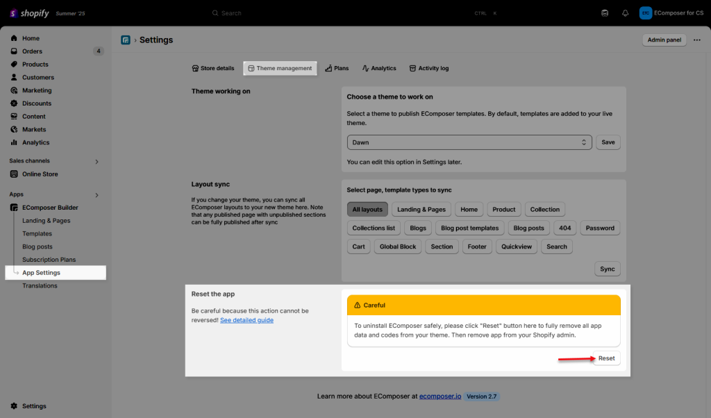Select the Blog post templates sync type
Viewport: 711px width, 418px height.
(470, 228)
